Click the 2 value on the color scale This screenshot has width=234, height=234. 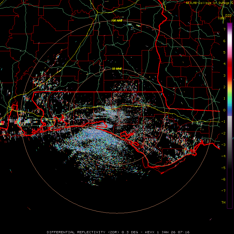pyautogui.click(x=224, y=87)
